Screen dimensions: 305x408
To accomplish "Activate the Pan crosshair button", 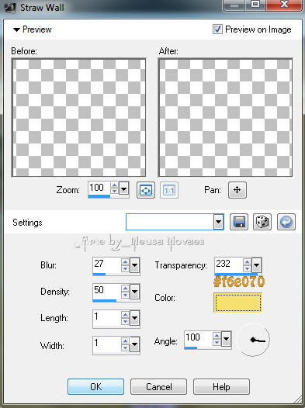I will click(237, 190).
